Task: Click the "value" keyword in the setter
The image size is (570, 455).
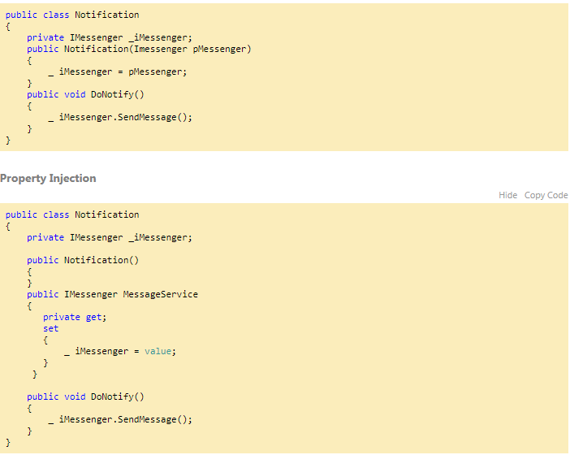Action: (159, 351)
